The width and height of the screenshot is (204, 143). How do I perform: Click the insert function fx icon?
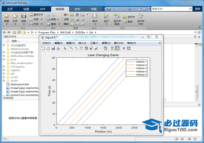pyautogui.click(x=77, y=15)
